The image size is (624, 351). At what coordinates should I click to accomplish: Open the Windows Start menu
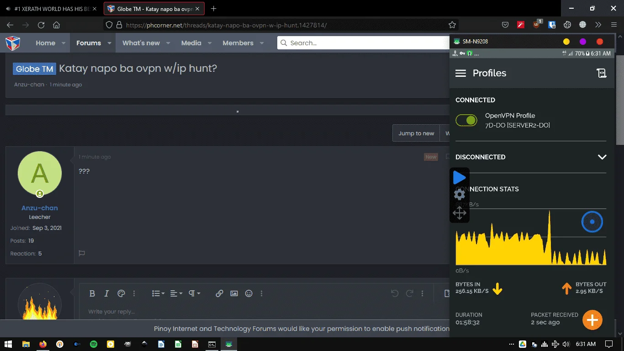point(9,344)
